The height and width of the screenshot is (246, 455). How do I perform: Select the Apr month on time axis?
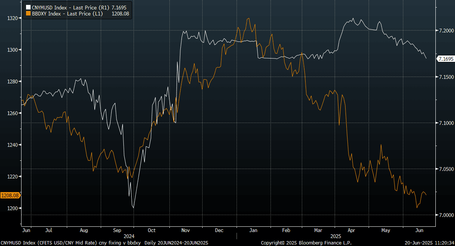click(351, 230)
